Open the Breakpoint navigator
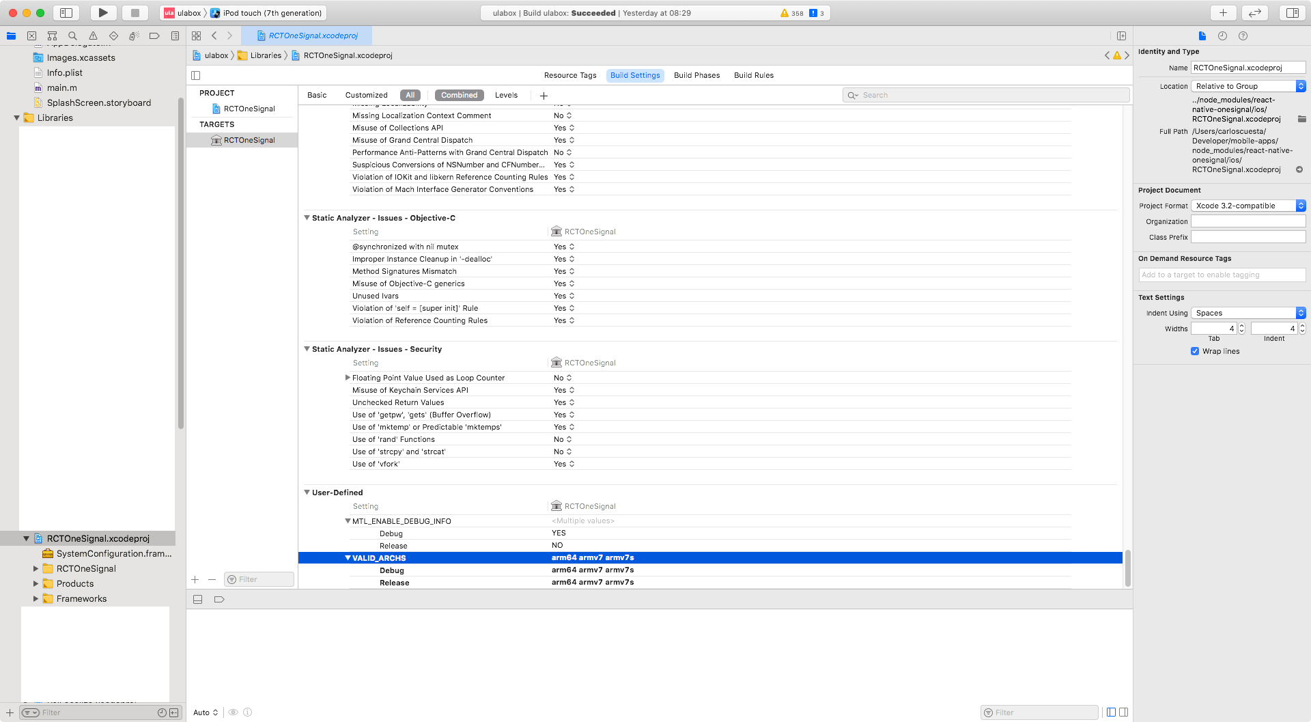The image size is (1311, 722). tap(154, 36)
